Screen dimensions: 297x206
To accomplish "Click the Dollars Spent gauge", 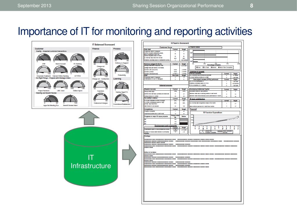I will 77,85.
